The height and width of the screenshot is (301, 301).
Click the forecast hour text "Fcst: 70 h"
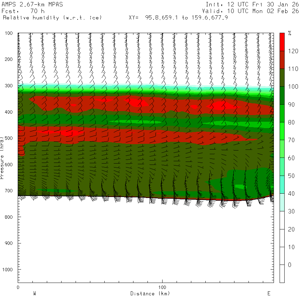pyautogui.click(x=23, y=11)
